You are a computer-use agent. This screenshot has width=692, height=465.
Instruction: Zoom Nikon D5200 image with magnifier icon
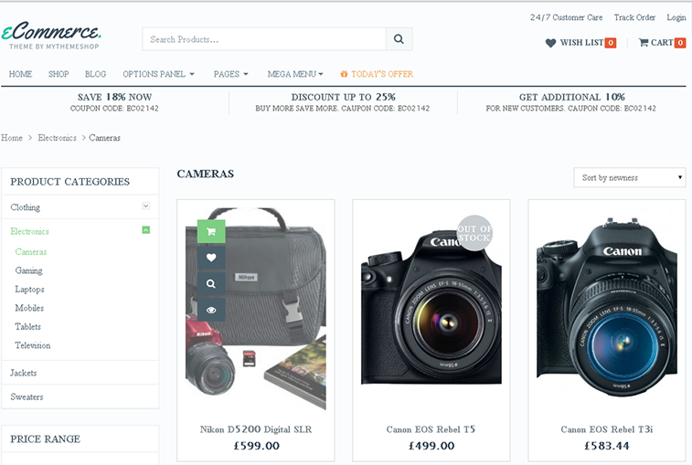211,284
